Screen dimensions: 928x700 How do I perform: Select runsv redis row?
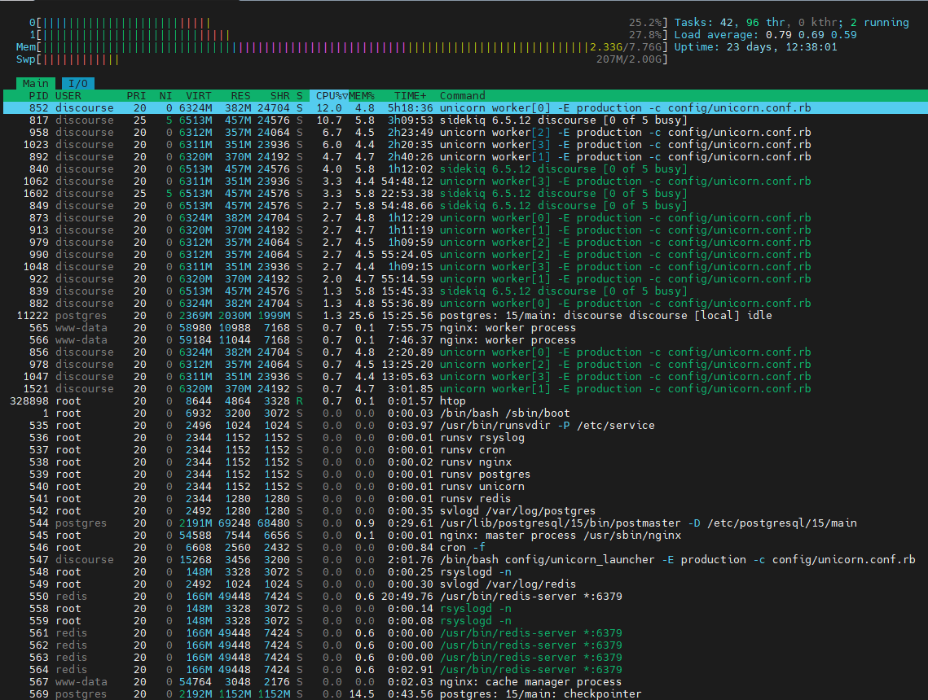coord(464,498)
